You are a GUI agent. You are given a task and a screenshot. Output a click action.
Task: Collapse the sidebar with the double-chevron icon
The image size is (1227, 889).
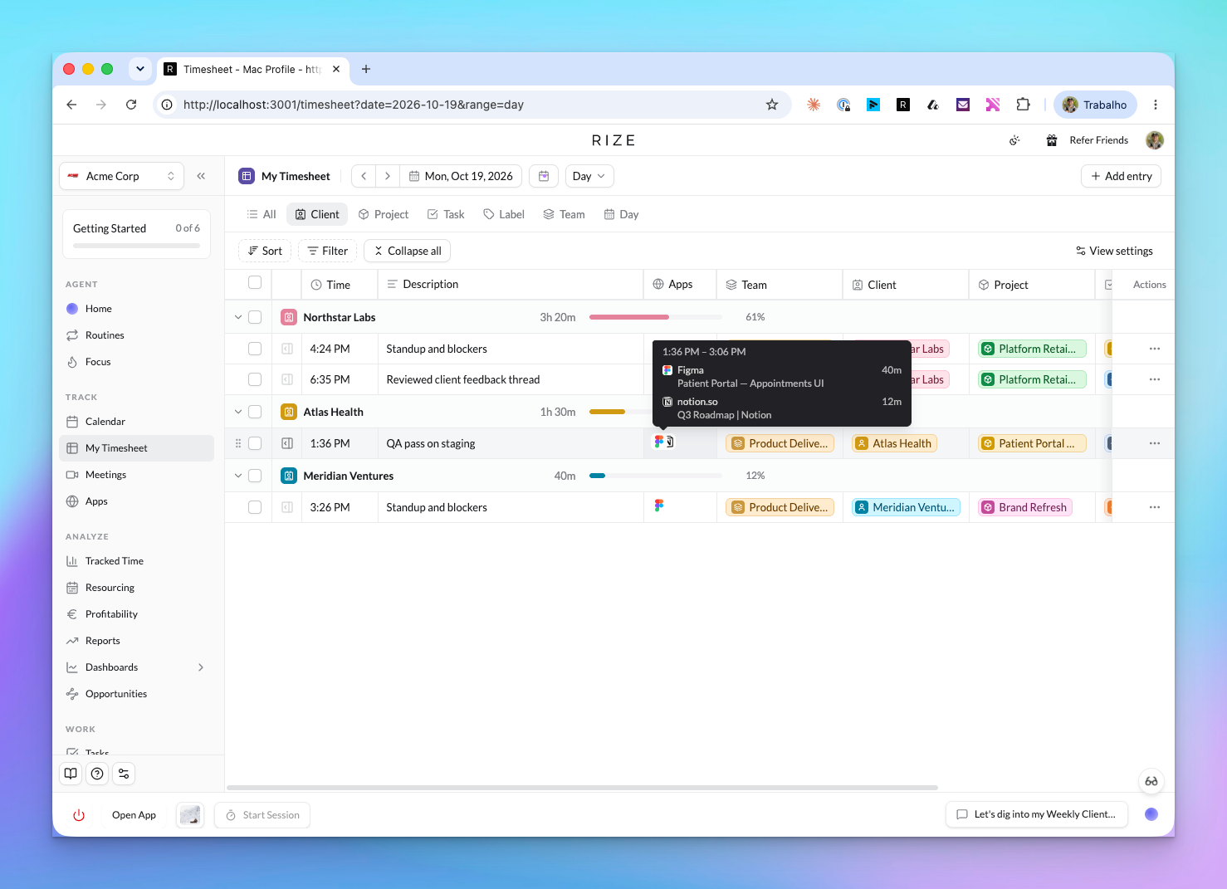[201, 176]
